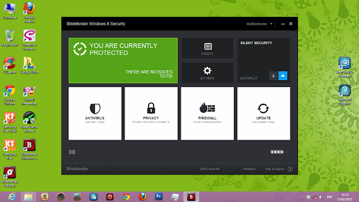This screenshot has width=359, height=202.
Task: Open Internet Explorer from the taskbar
Action: tap(12, 197)
